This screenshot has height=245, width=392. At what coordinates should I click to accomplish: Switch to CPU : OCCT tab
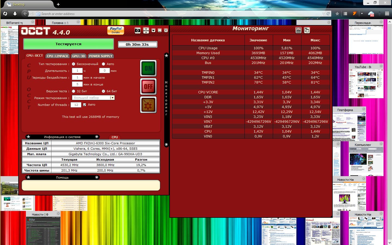(x=35, y=56)
